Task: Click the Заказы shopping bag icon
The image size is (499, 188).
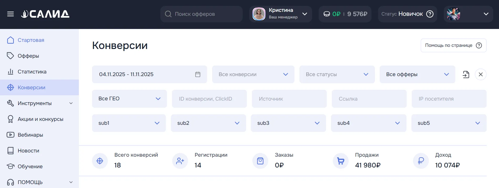Action: tap(260, 161)
